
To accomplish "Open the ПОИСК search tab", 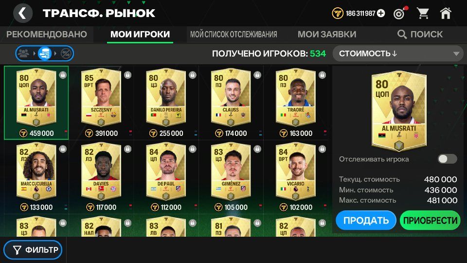I will pos(420,34).
